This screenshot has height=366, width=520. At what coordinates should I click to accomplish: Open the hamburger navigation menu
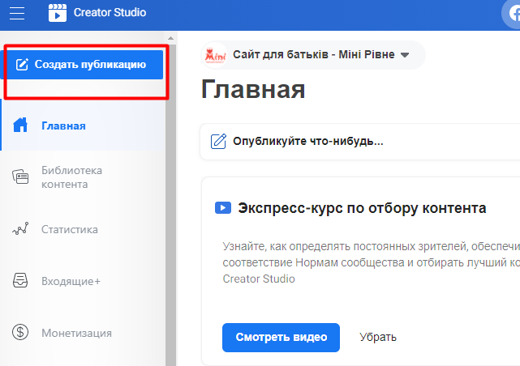coord(18,13)
